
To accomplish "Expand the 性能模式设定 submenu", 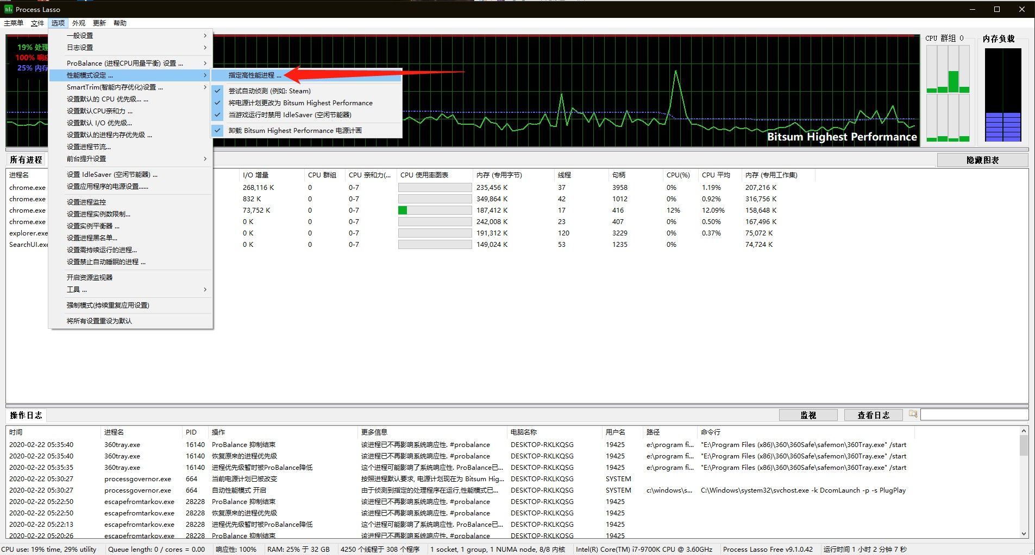I will (x=130, y=75).
